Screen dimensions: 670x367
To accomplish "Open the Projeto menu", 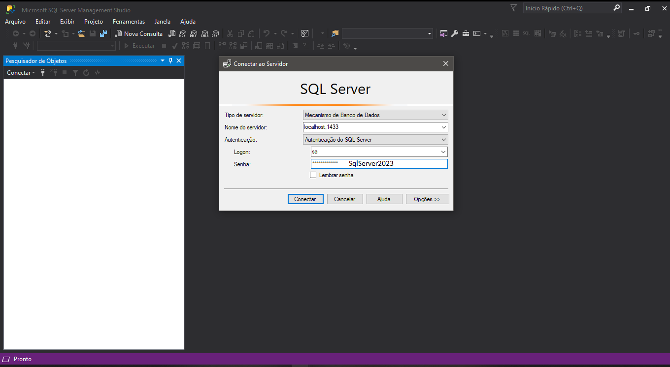I will click(94, 22).
